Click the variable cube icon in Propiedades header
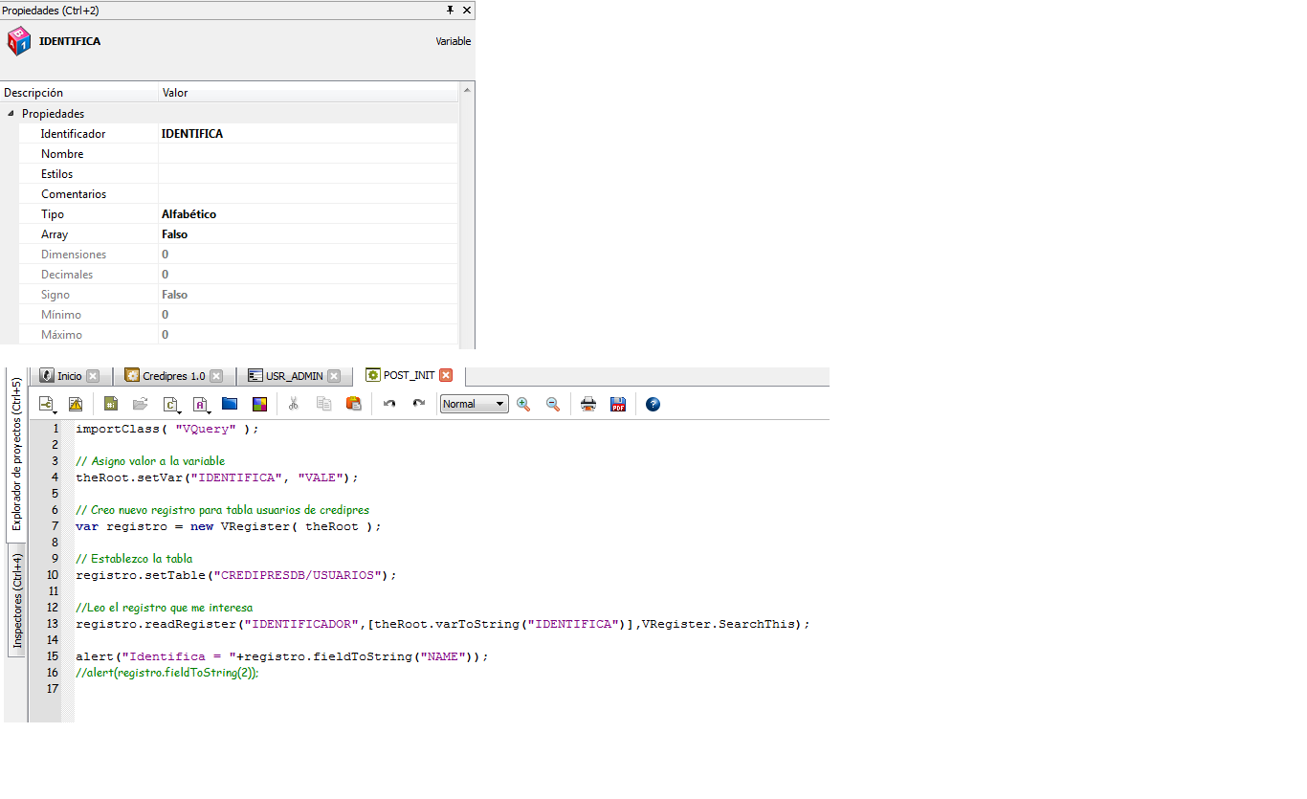Viewport: 1307px width, 799px height. [x=18, y=41]
